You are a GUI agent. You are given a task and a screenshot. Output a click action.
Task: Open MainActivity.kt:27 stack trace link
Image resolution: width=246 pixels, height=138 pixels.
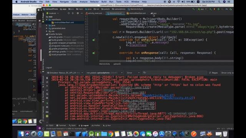[178, 98]
